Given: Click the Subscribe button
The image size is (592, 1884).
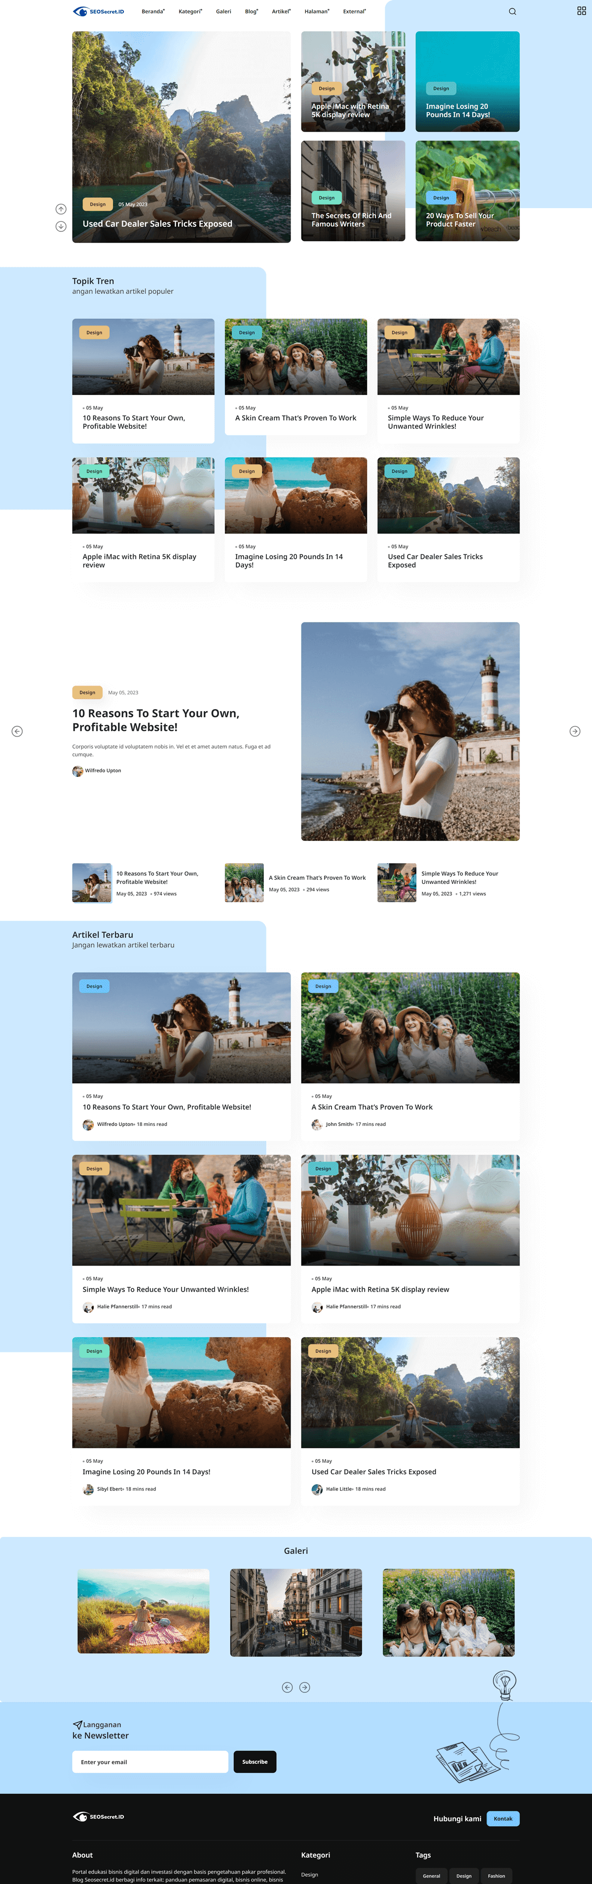Looking at the screenshot, I should click(x=255, y=1762).
